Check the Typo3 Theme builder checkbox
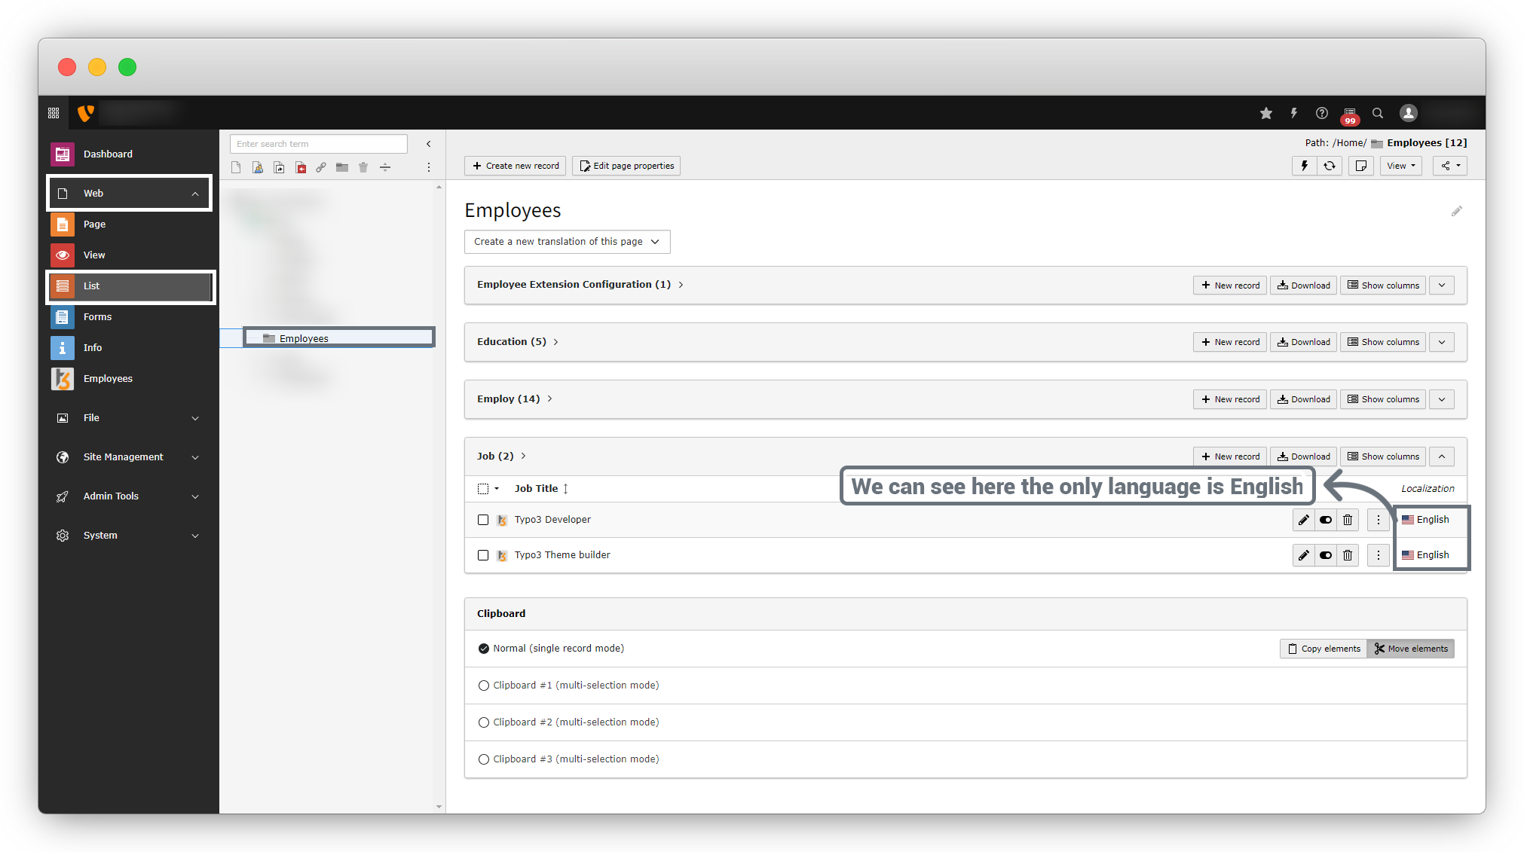 (x=483, y=555)
